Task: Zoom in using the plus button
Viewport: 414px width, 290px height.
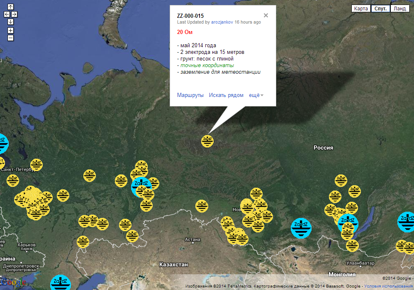Action: [x=10, y=30]
